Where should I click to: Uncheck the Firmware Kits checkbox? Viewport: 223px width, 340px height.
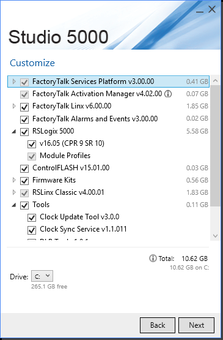coord(24,181)
